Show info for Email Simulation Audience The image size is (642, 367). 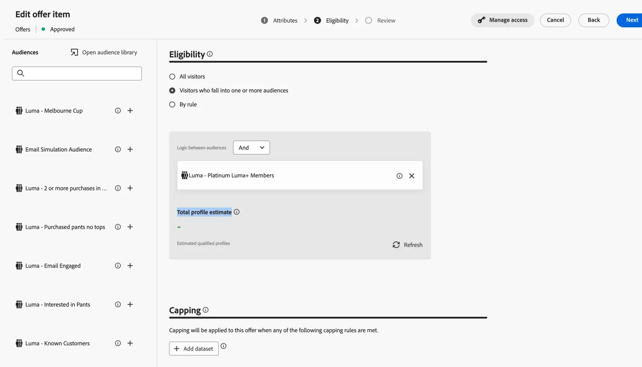tap(118, 150)
